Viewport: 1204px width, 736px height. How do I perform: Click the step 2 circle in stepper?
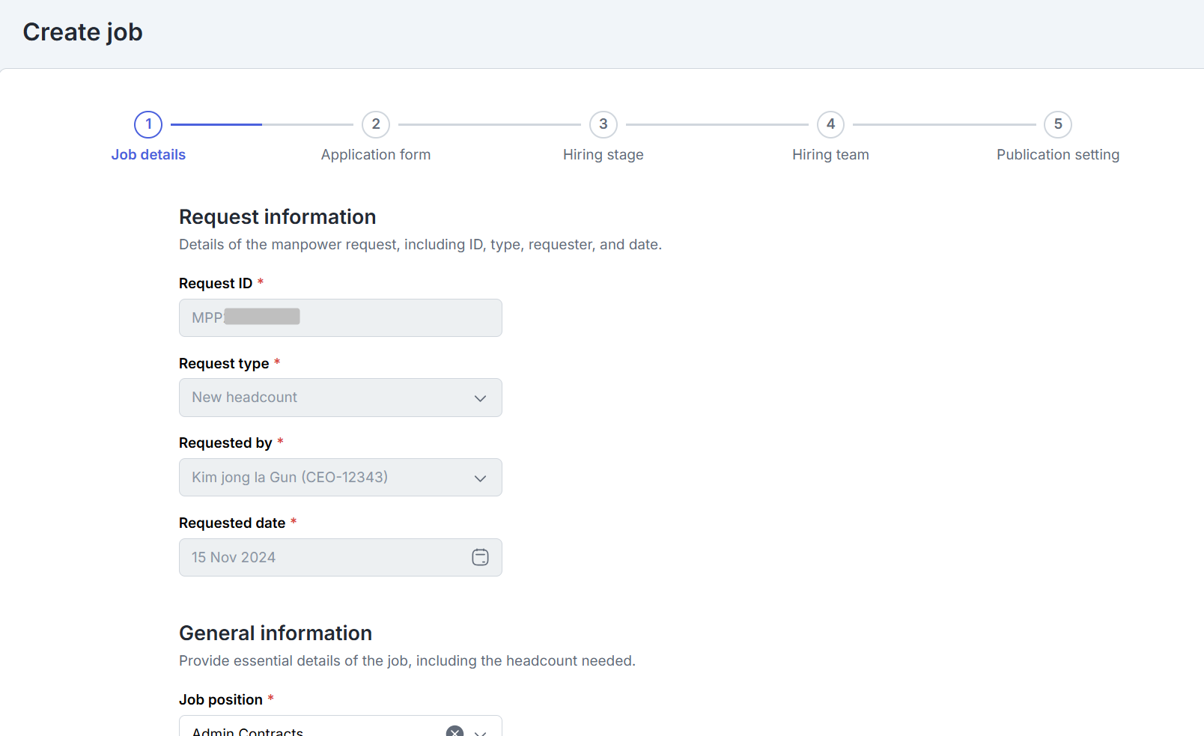(376, 124)
